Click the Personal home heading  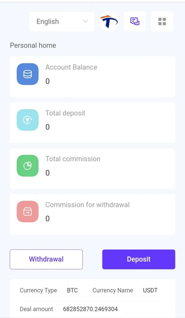33,46
